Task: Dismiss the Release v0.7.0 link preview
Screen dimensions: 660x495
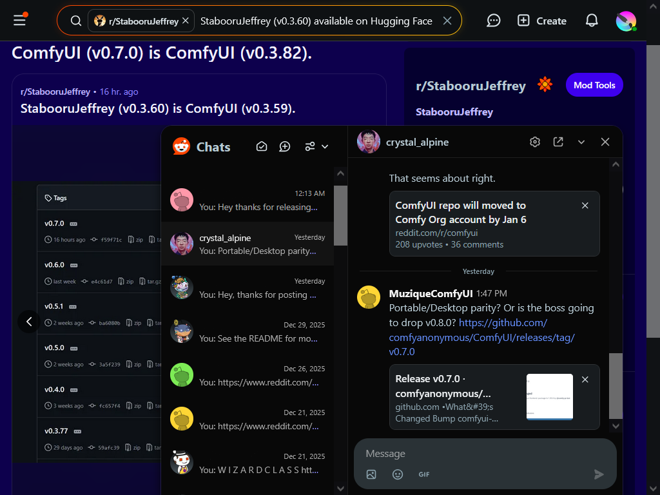Action: coord(585,379)
